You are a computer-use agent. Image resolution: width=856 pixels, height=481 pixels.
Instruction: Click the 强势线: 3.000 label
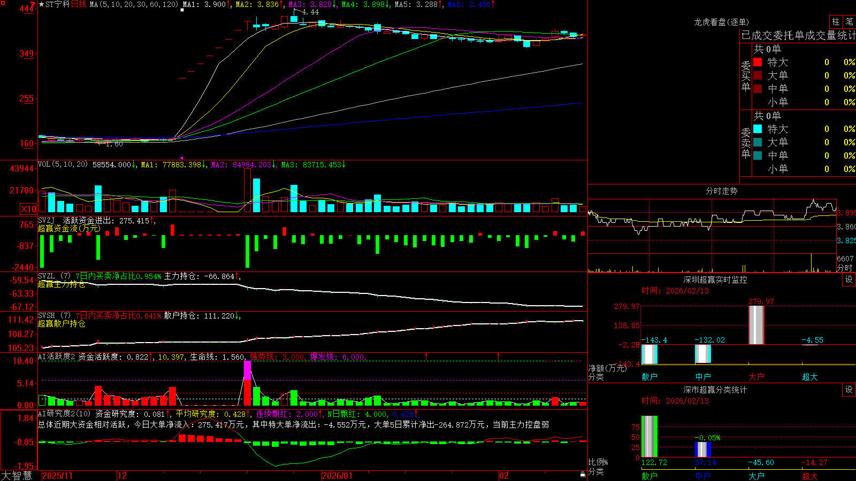pos(277,357)
